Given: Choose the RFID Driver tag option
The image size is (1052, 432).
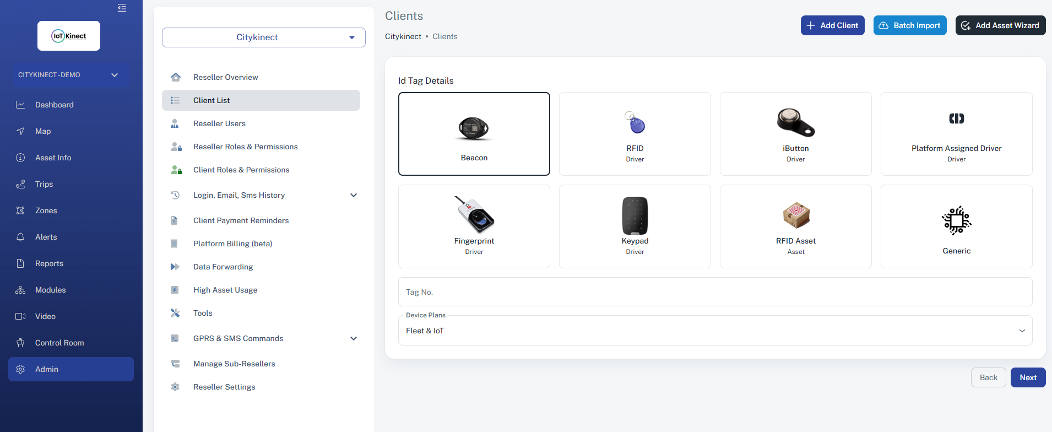Looking at the screenshot, I should [635, 134].
